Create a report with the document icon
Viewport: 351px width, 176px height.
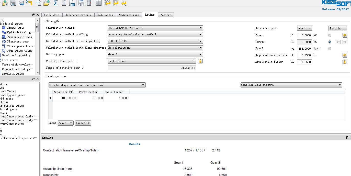pos(64,3)
